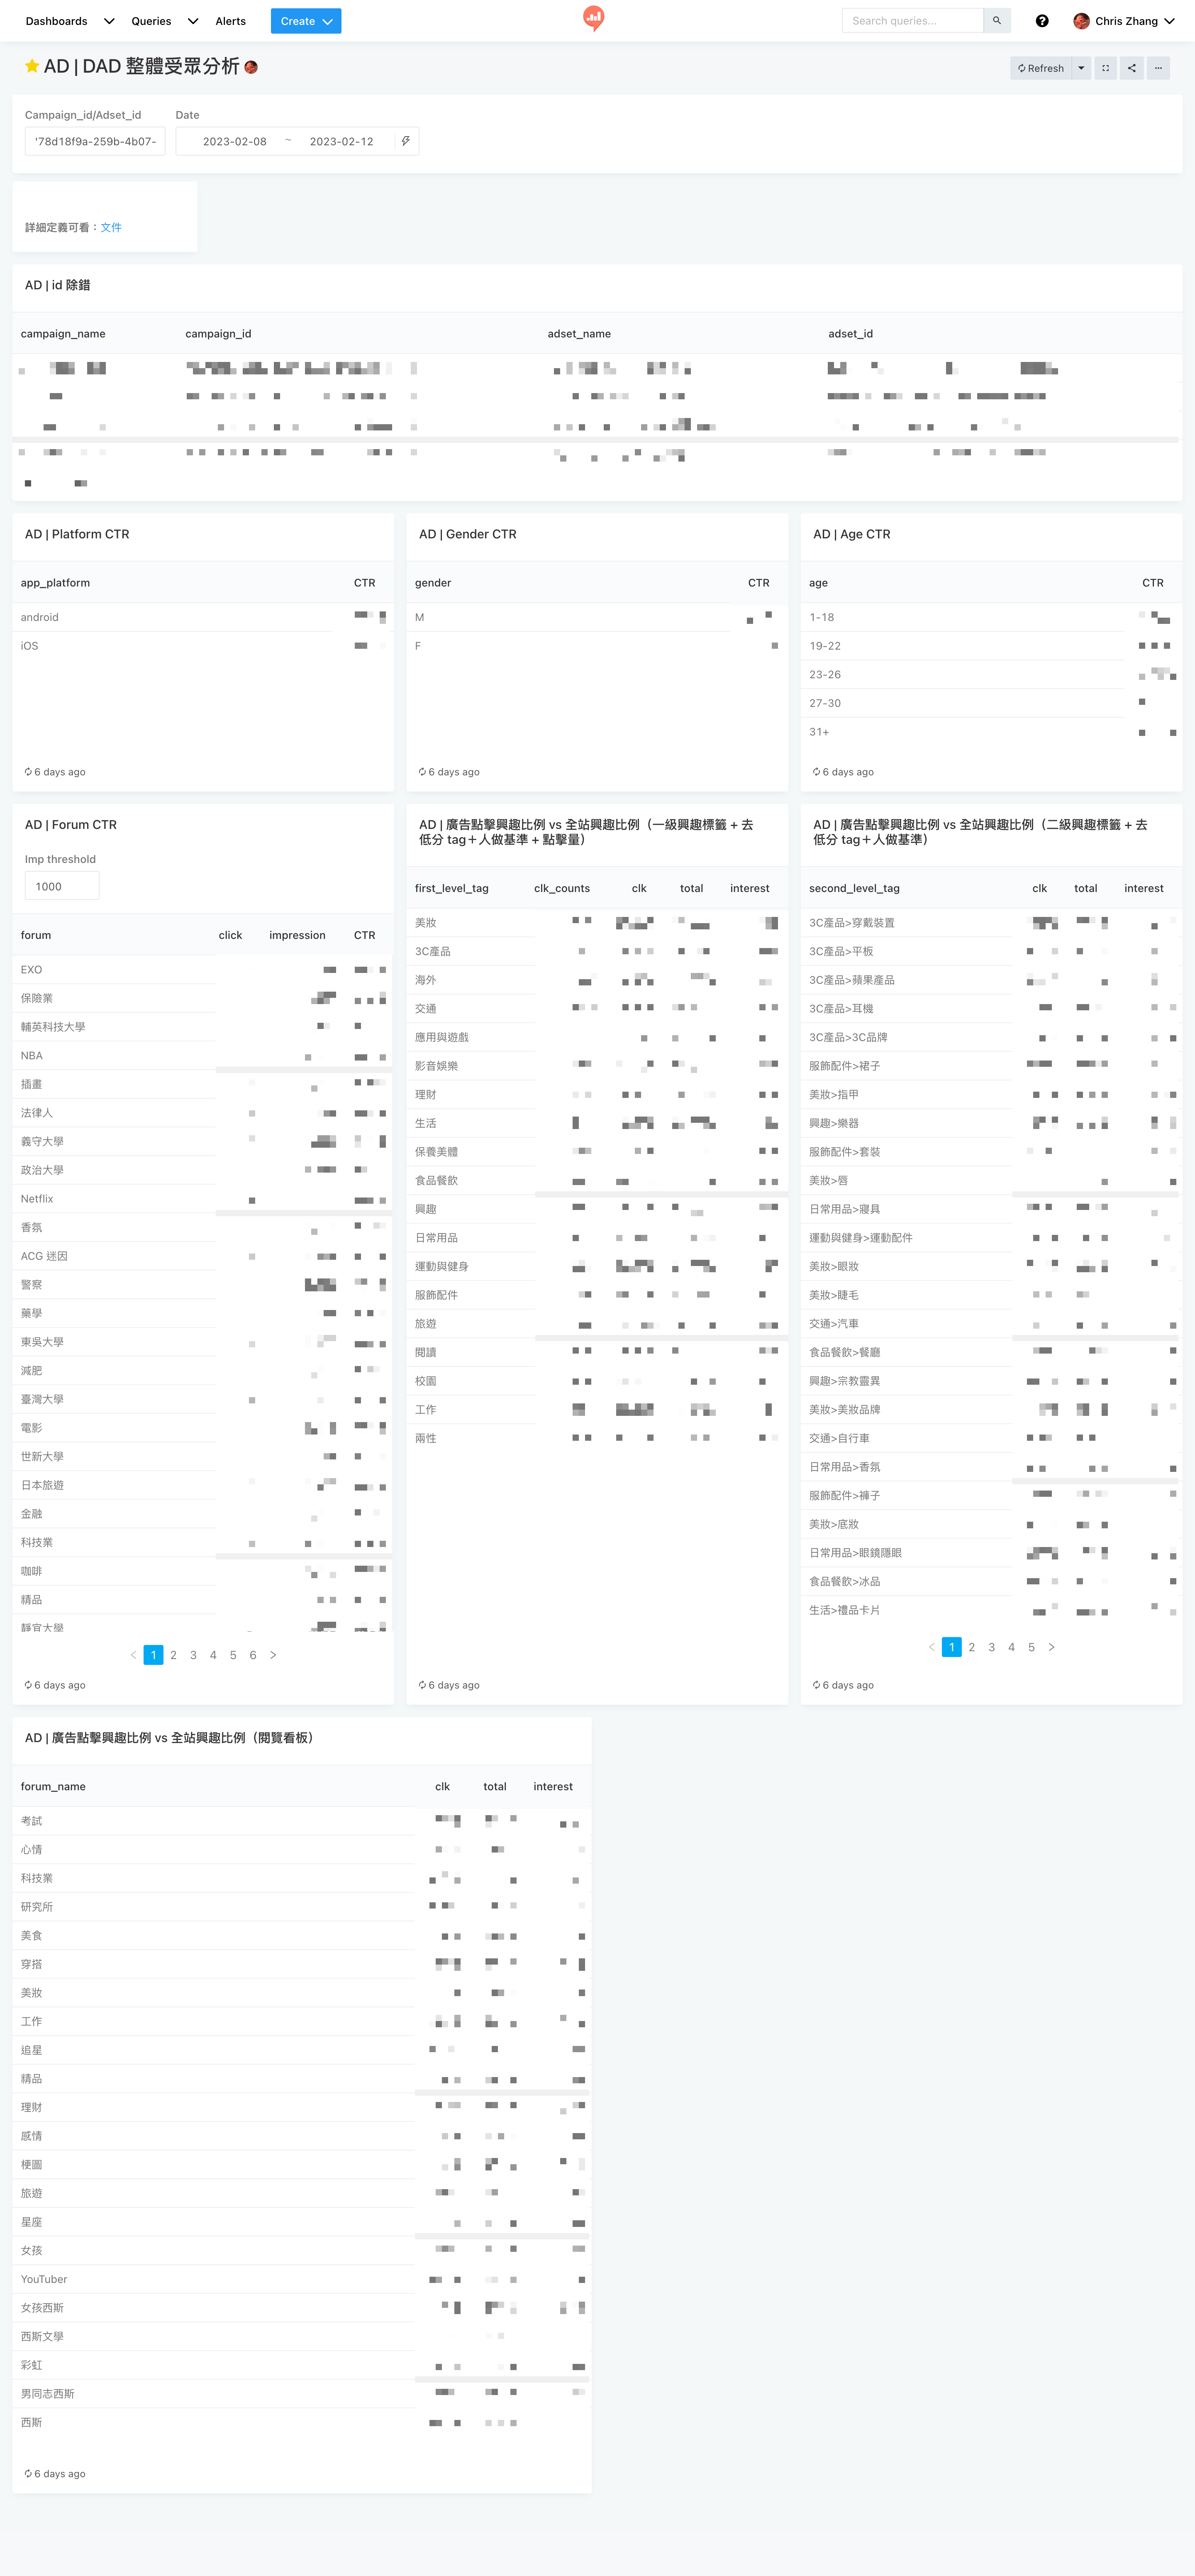
Task: Sort by gender column header
Action: click(x=433, y=583)
